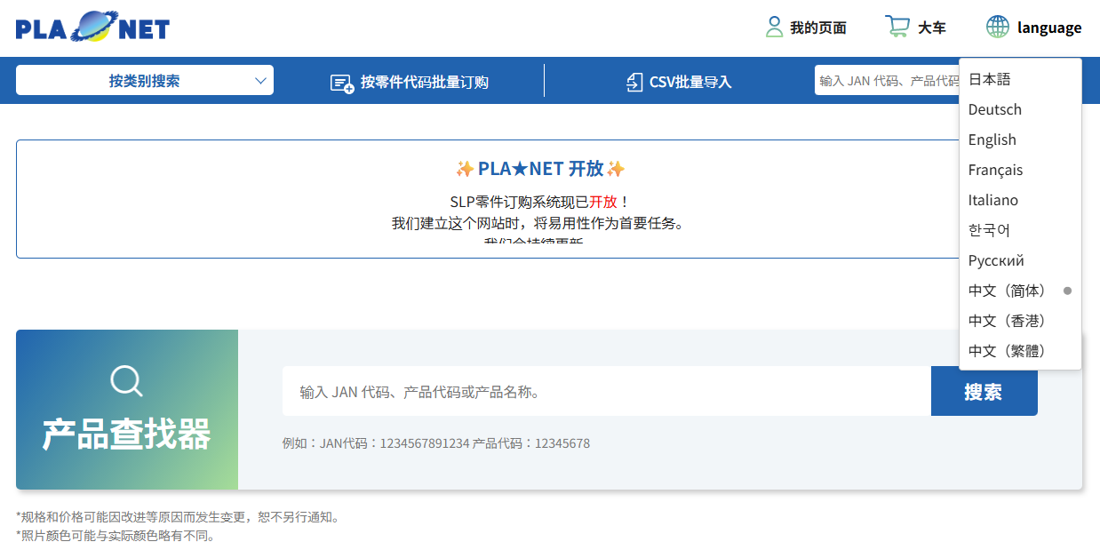Click the header search input field
1100x550 pixels.
(887, 81)
